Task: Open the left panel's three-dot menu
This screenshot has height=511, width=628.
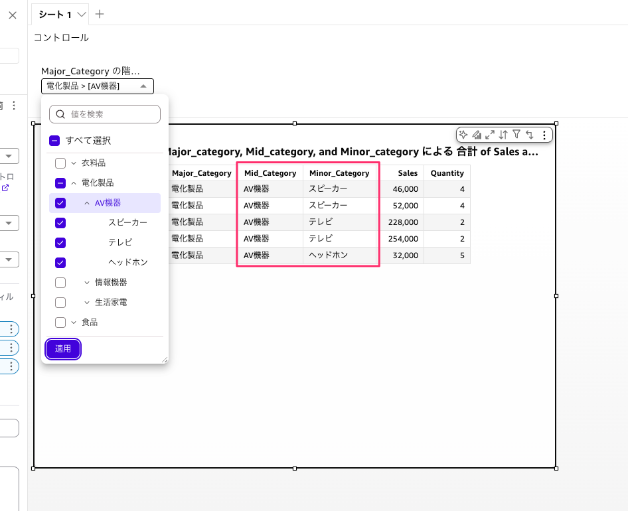Action: pos(14,106)
